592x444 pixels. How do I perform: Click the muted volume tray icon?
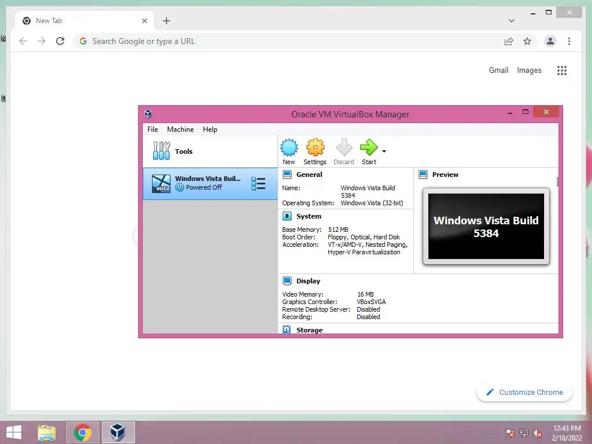538,433
